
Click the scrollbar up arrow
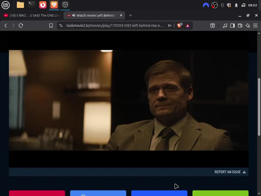[x=259, y=33]
